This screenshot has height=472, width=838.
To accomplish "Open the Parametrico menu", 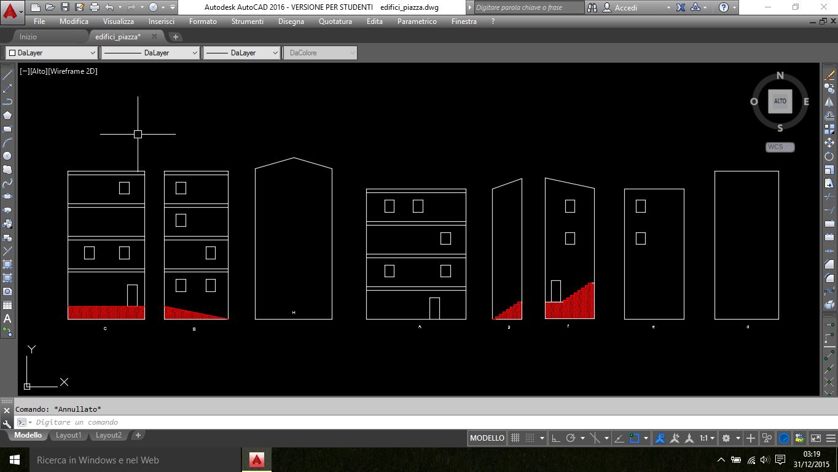I will click(x=417, y=21).
